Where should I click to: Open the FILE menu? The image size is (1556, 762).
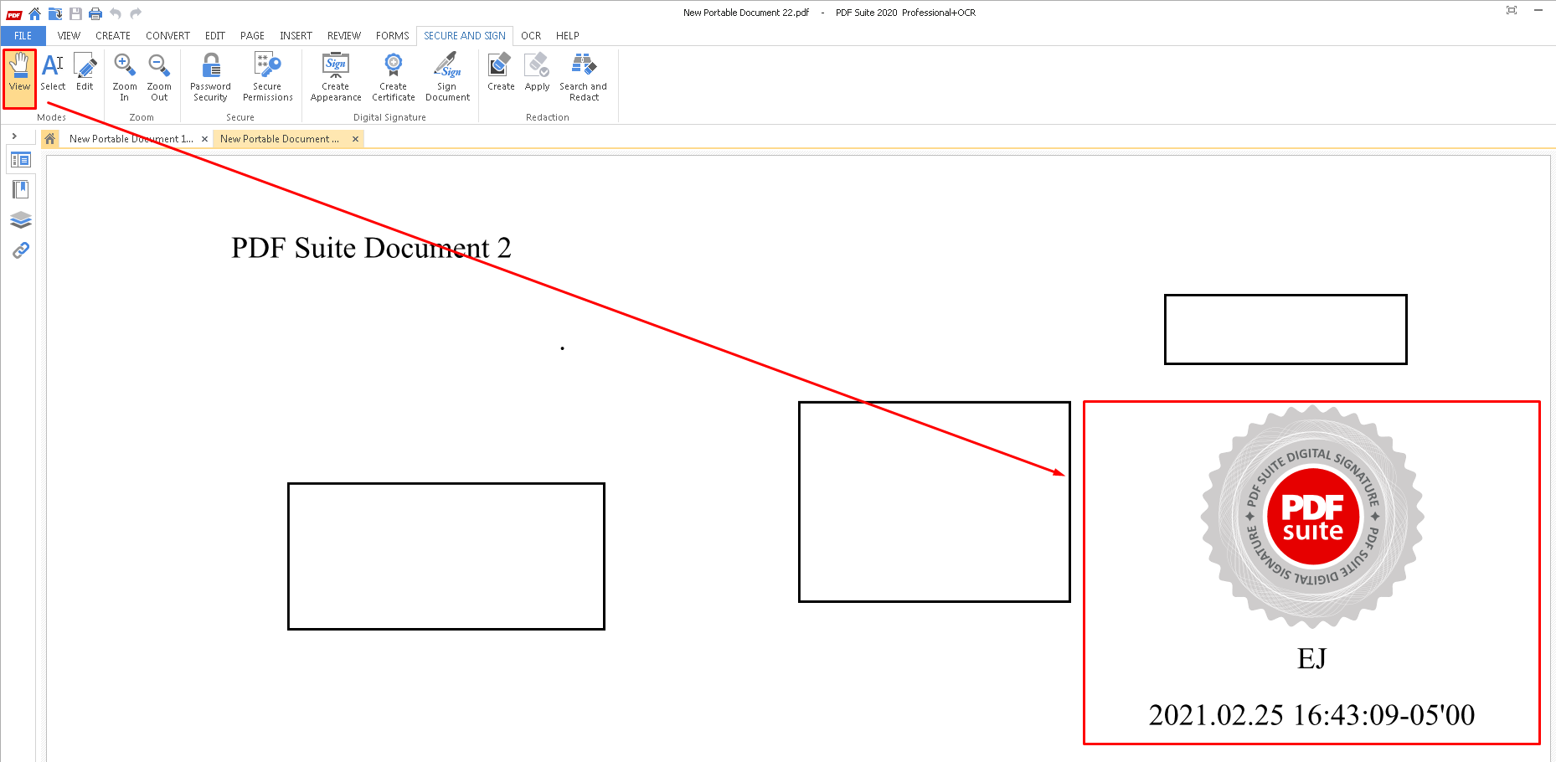(x=23, y=36)
